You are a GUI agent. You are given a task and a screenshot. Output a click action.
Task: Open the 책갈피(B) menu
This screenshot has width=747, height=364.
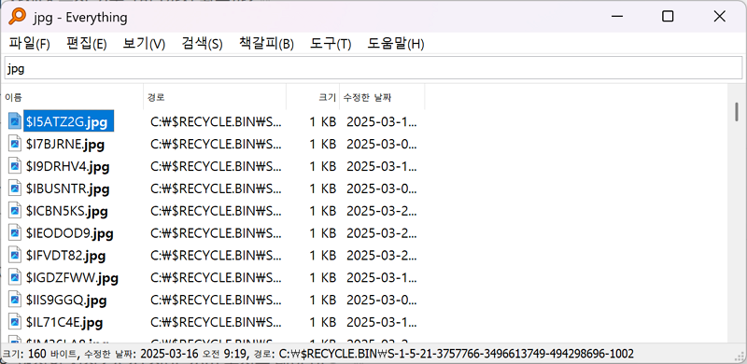click(x=266, y=44)
